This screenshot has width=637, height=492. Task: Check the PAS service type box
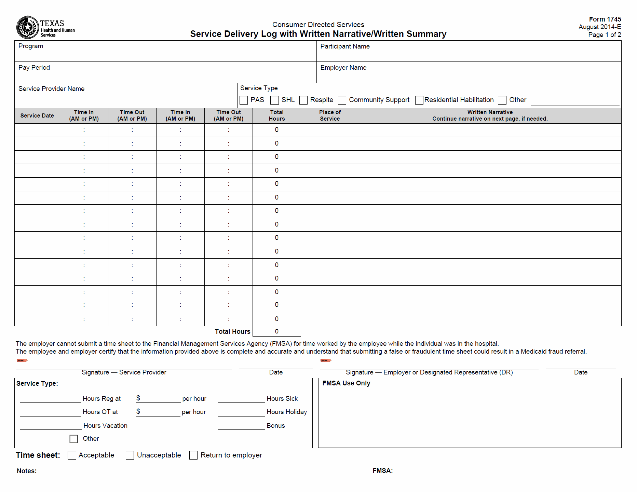tap(244, 100)
